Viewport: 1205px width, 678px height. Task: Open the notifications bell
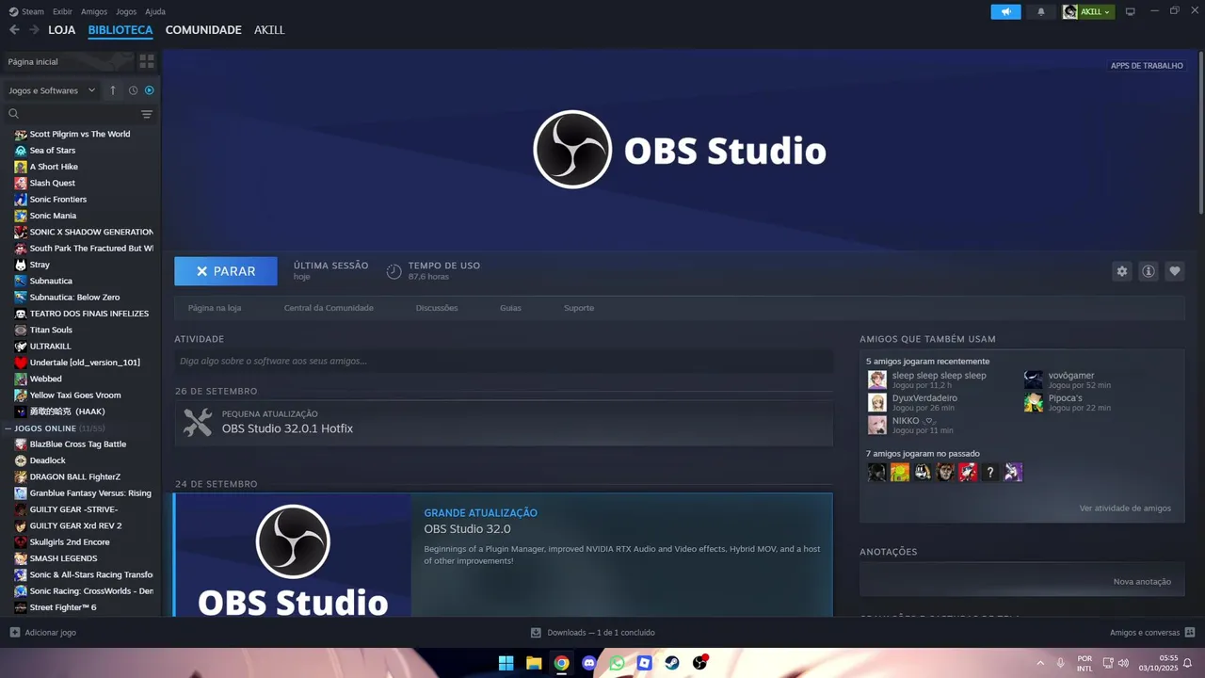[1040, 11]
